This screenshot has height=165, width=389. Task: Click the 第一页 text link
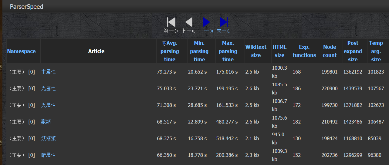[x=171, y=31]
